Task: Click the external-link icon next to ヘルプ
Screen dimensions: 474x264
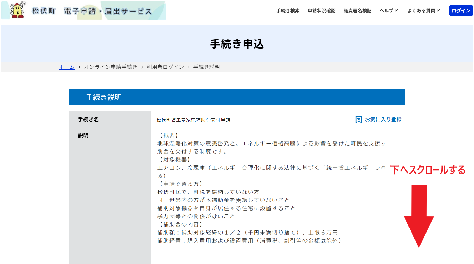Action: (x=397, y=10)
